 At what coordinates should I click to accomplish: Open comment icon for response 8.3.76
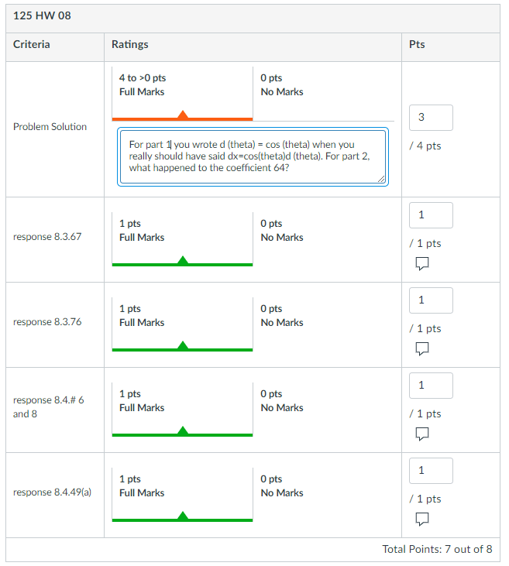422,350
